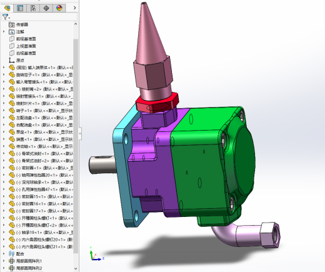The height and width of the screenshot is (272, 325).
Task: Click the tree scrollbar down arrow
Action: click(x=76, y=268)
